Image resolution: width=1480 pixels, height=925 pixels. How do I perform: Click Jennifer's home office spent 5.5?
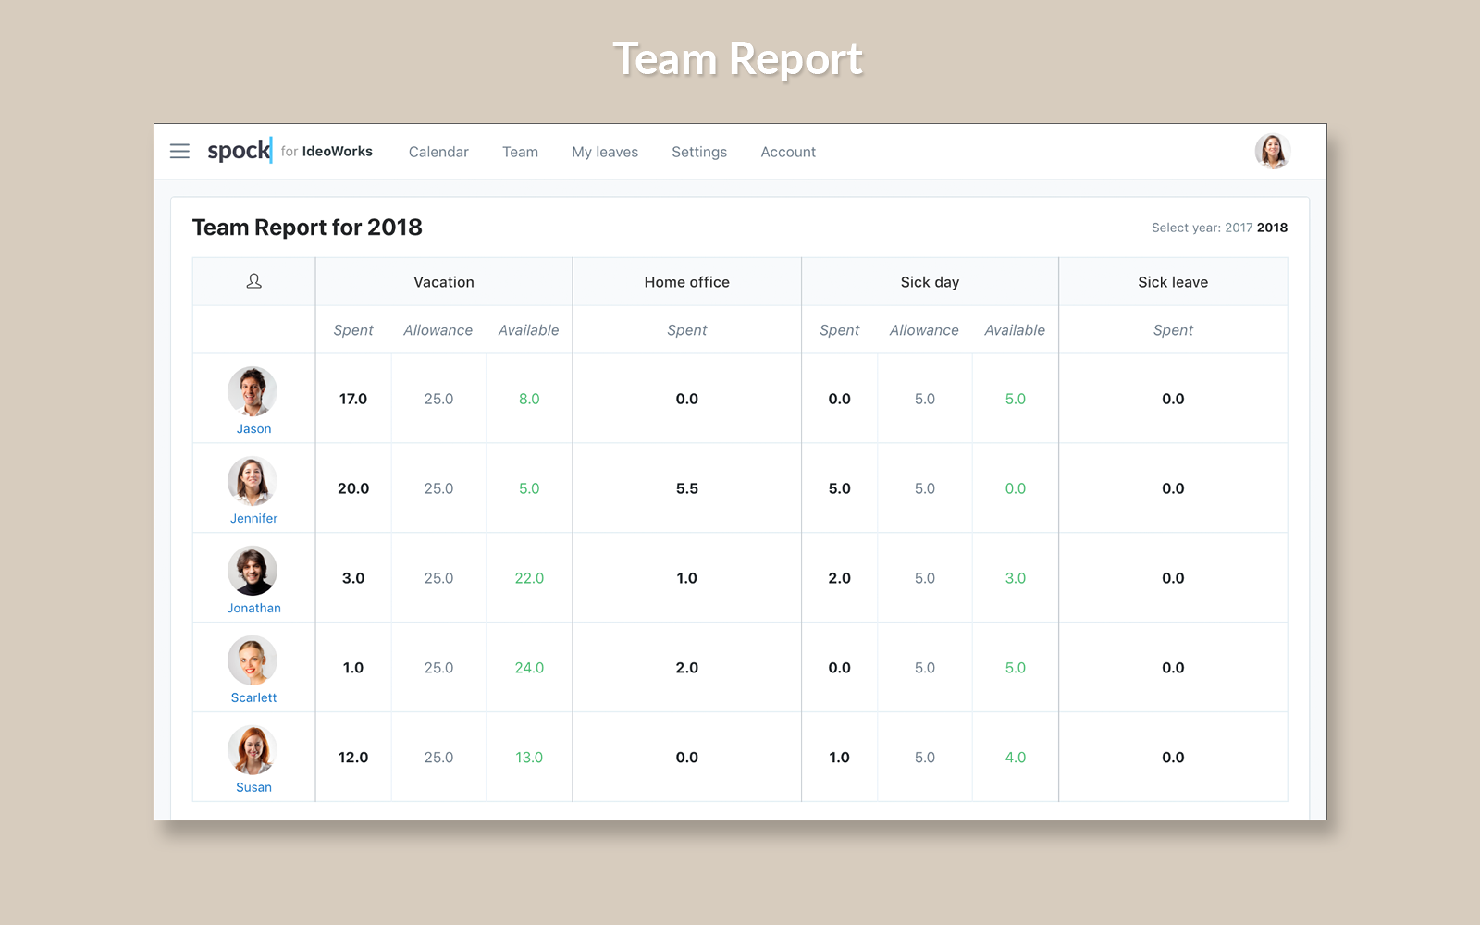tap(687, 488)
